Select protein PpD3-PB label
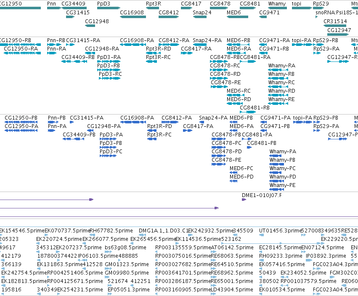 [x=111, y=143]
